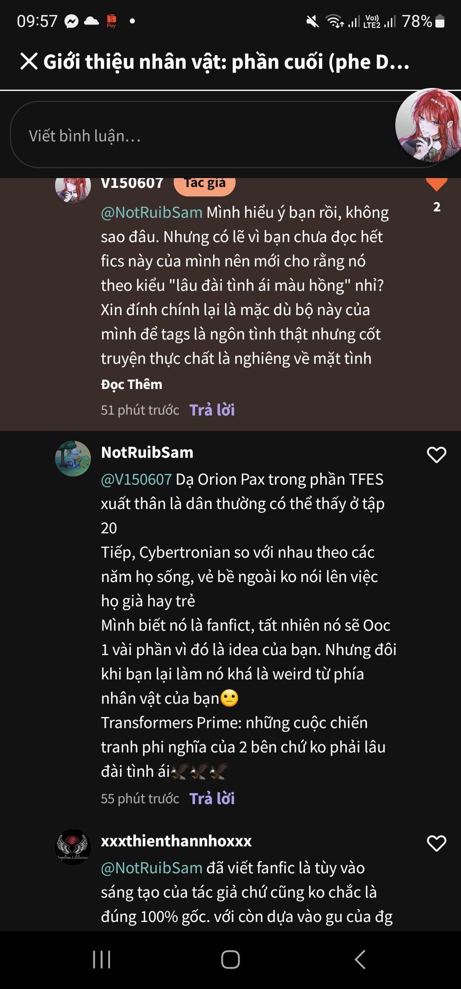Close the comments panel with X
The width and height of the screenshot is (461, 989).
pos(29,61)
